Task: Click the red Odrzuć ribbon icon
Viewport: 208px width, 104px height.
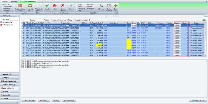Action: (55, 5)
